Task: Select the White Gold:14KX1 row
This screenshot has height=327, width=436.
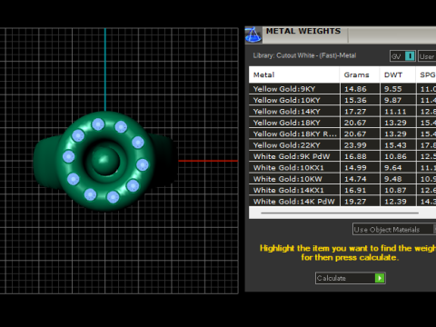Action: pos(342,190)
